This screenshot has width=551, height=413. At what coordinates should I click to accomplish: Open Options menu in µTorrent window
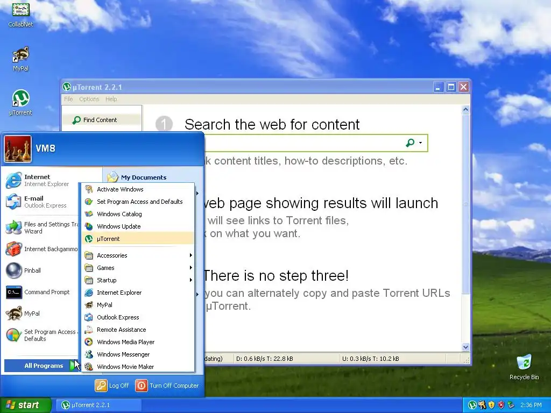coord(89,99)
